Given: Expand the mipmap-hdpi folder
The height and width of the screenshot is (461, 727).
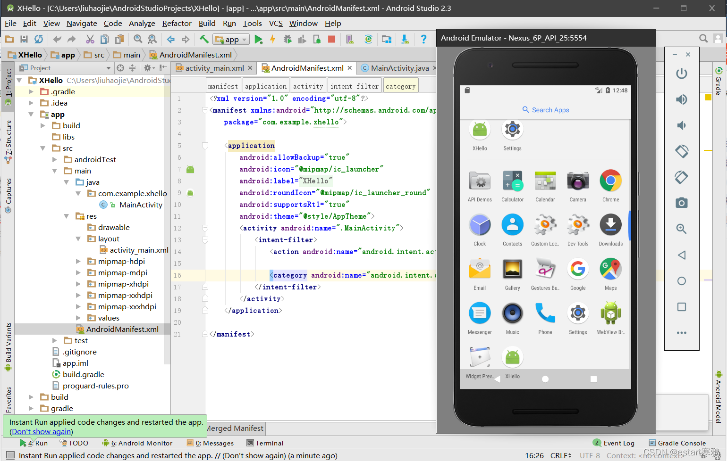Looking at the screenshot, I should 78,261.
